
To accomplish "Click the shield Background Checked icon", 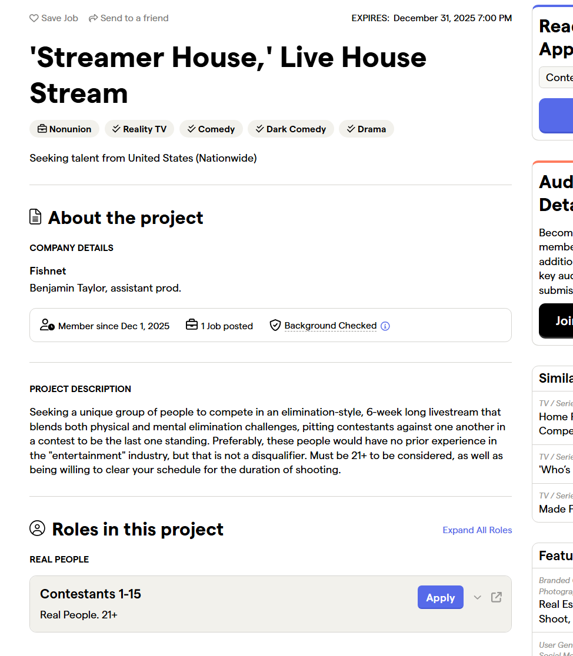I will pyautogui.click(x=275, y=325).
